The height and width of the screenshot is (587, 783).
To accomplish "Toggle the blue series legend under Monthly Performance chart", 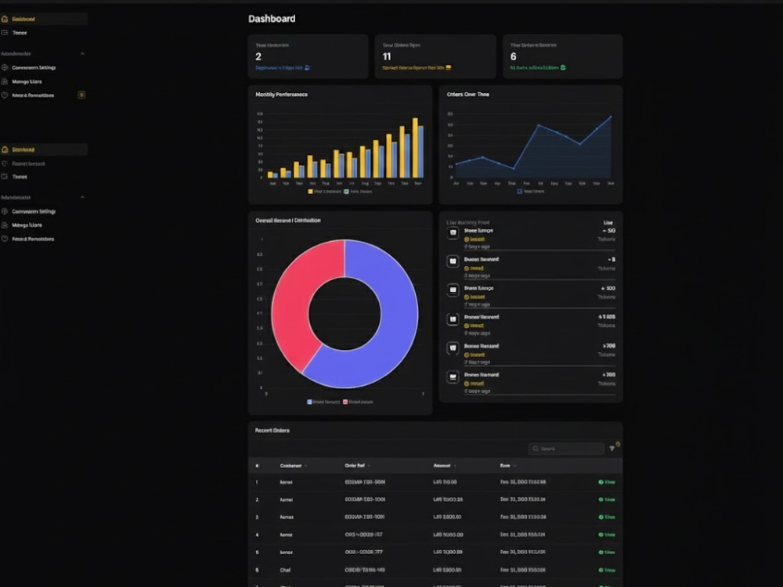I will pyautogui.click(x=358, y=192).
